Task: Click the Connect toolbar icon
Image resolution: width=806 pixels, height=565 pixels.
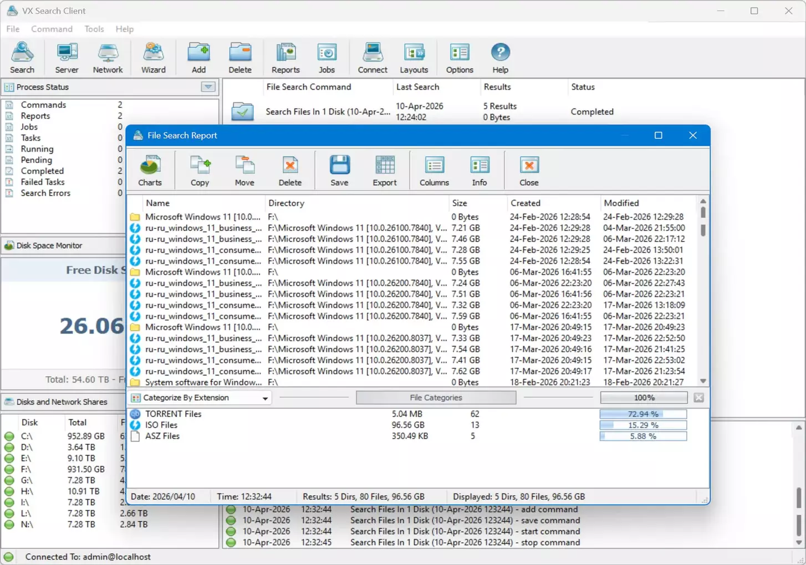Action: pos(372,58)
